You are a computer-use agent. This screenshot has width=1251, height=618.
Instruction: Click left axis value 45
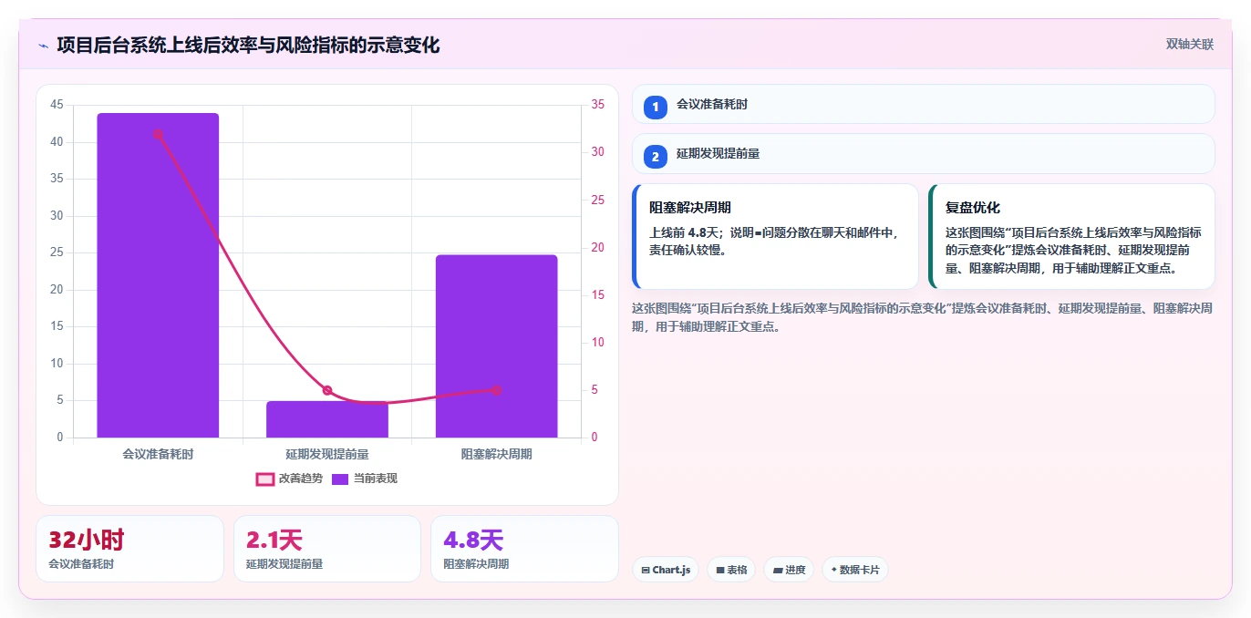pyautogui.click(x=57, y=105)
